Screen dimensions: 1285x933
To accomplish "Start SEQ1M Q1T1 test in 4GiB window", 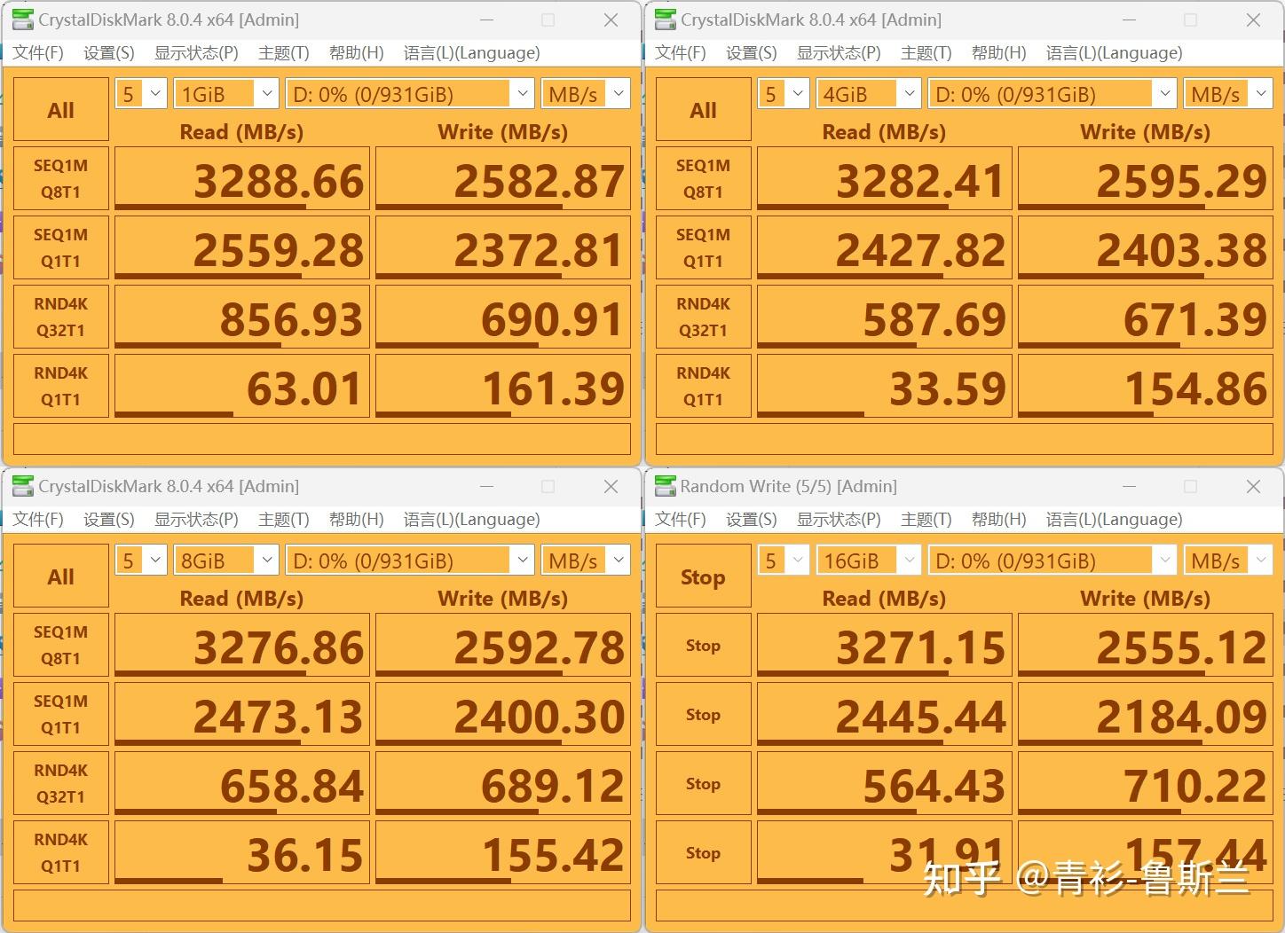I will click(704, 248).
